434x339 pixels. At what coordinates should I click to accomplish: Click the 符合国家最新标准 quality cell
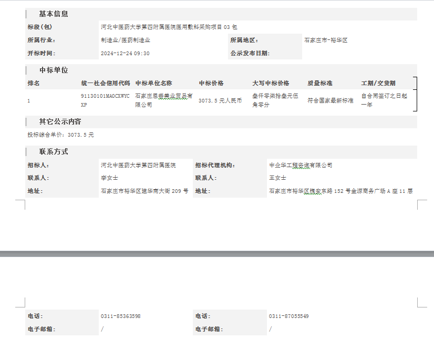pos(330,101)
